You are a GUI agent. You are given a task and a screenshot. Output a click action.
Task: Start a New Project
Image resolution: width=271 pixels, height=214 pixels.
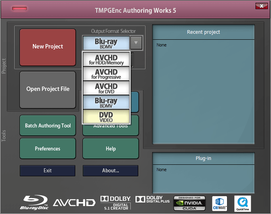[x=48, y=47]
